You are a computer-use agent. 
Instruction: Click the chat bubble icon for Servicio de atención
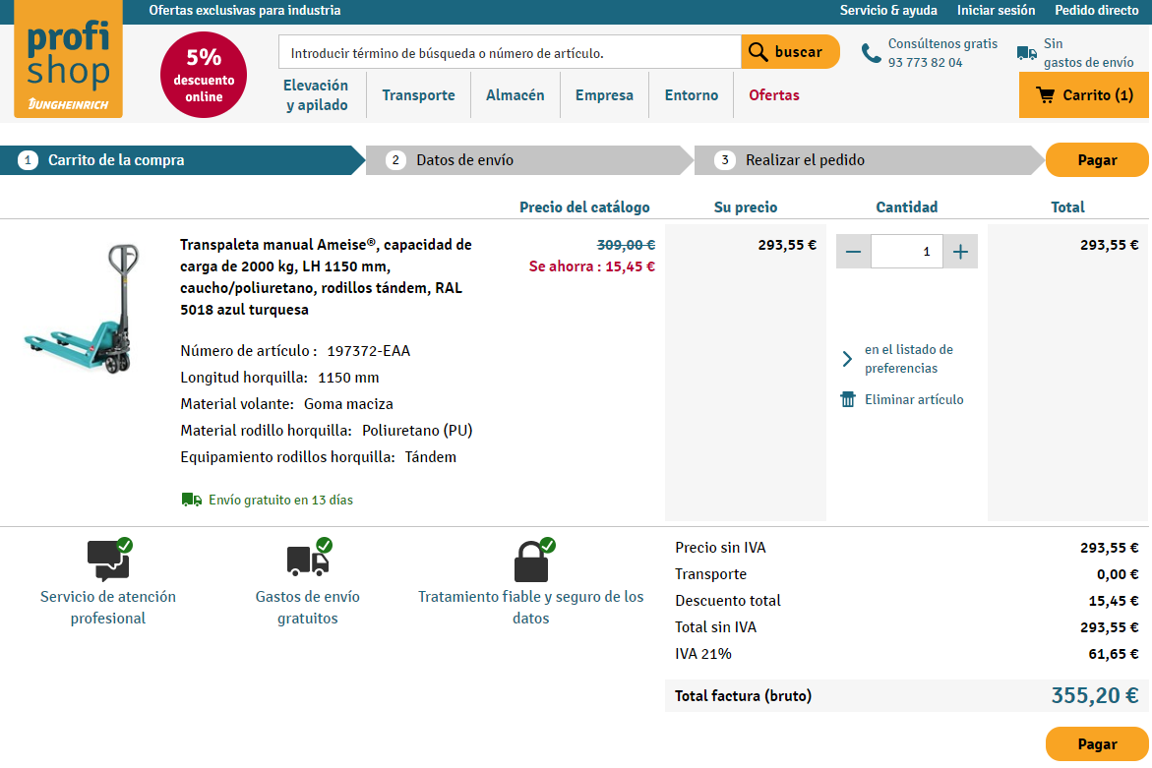109,560
